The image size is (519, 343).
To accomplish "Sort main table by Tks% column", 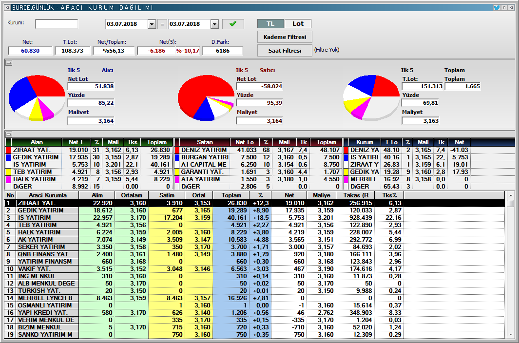I will (390, 195).
